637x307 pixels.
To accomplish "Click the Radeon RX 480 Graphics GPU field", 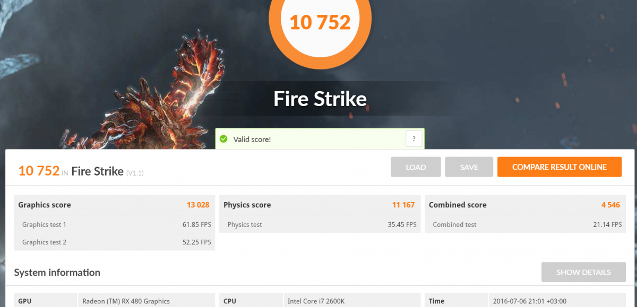I will (x=147, y=300).
